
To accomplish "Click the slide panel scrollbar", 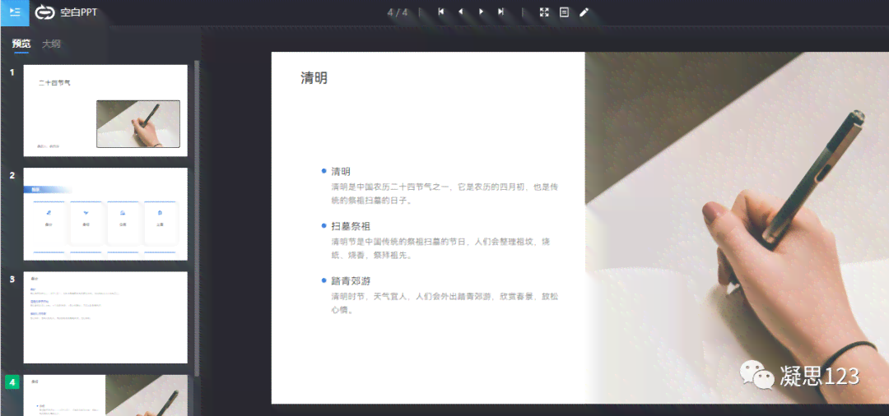I will click(x=197, y=218).
